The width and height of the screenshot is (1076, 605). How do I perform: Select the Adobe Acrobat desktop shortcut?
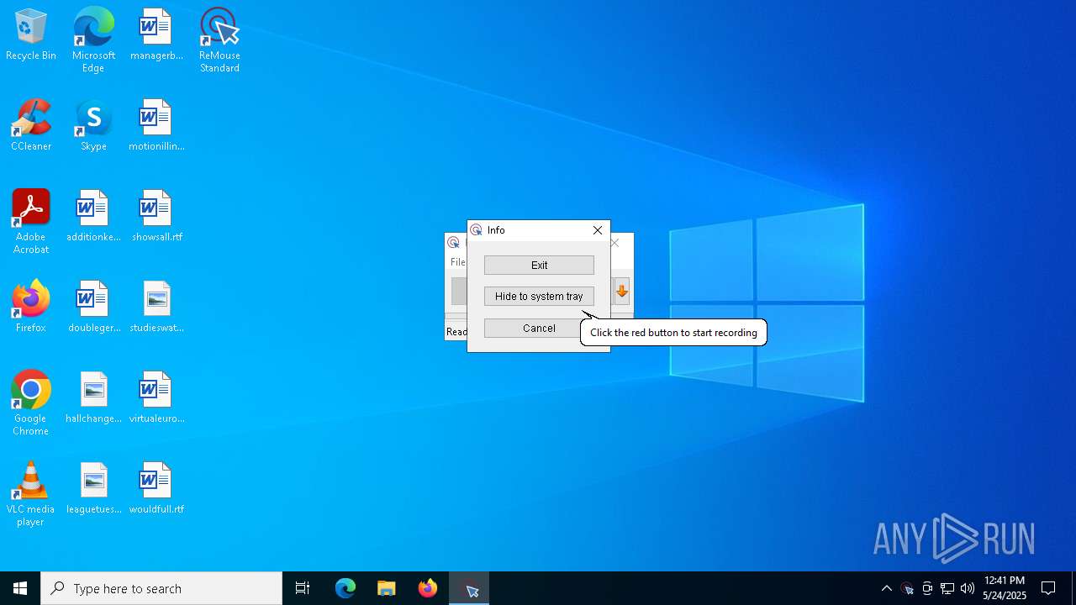click(31, 222)
